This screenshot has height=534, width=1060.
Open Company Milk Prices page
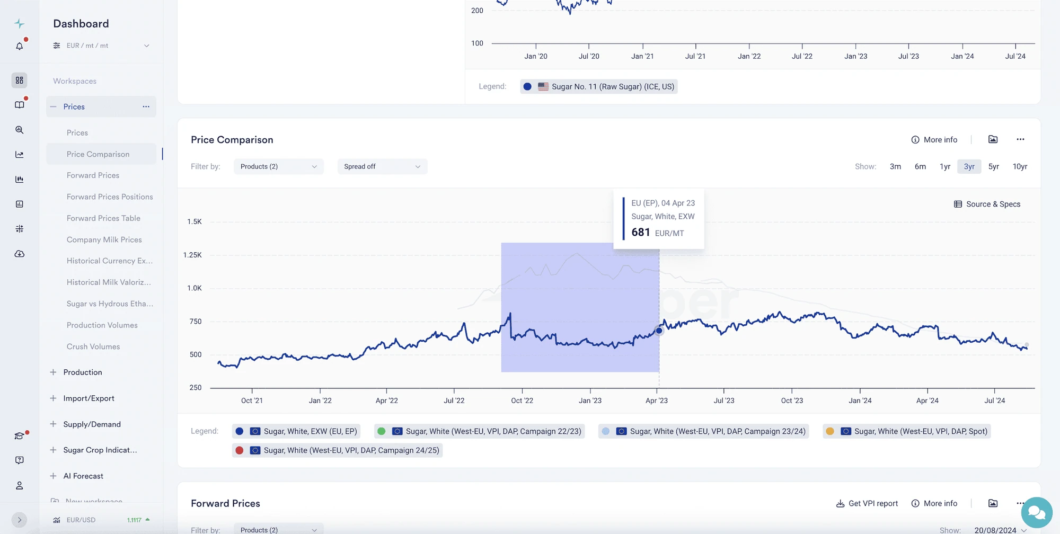pyautogui.click(x=104, y=239)
